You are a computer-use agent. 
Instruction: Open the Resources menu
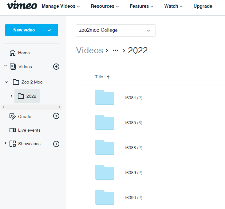coord(105,6)
